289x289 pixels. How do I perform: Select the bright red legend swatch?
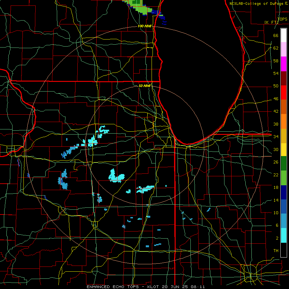pos(284,92)
